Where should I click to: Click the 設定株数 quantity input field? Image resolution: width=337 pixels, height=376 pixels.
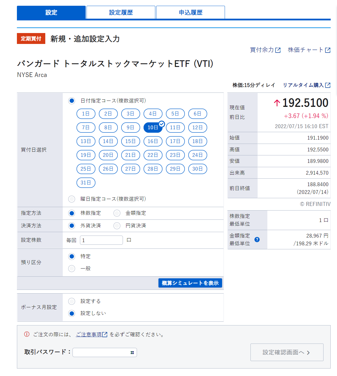coord(101,240)
